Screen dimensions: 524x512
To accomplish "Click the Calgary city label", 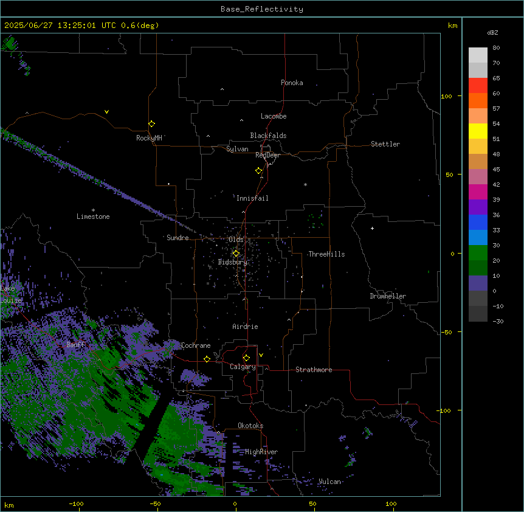I will [x=243, y=367].
